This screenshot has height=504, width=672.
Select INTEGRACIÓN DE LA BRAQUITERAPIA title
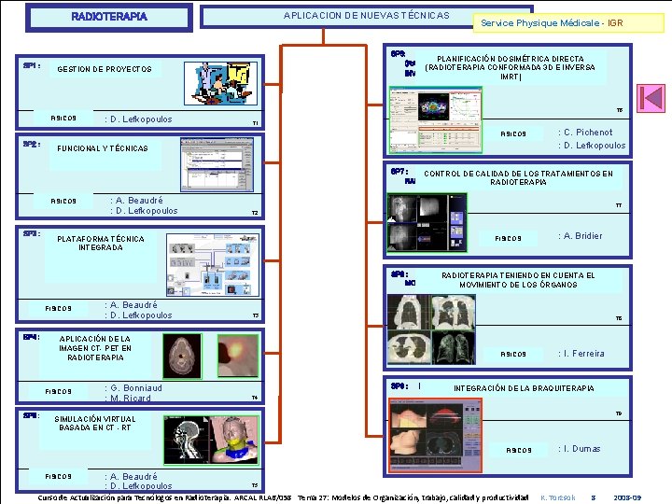click(524, 388)
